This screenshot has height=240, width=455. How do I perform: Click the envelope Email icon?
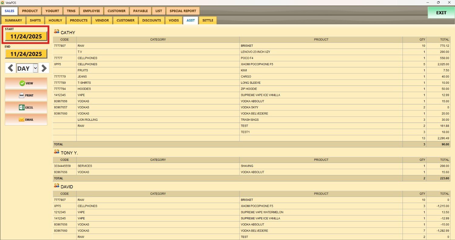[x=22, y=120]
